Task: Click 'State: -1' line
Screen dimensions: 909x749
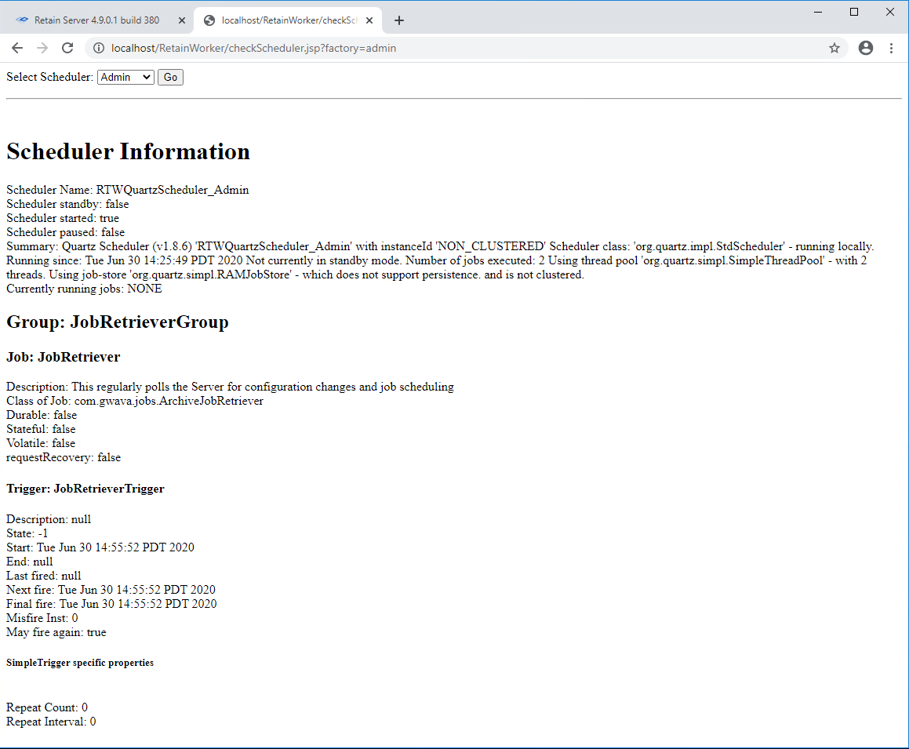Action: 27,533
